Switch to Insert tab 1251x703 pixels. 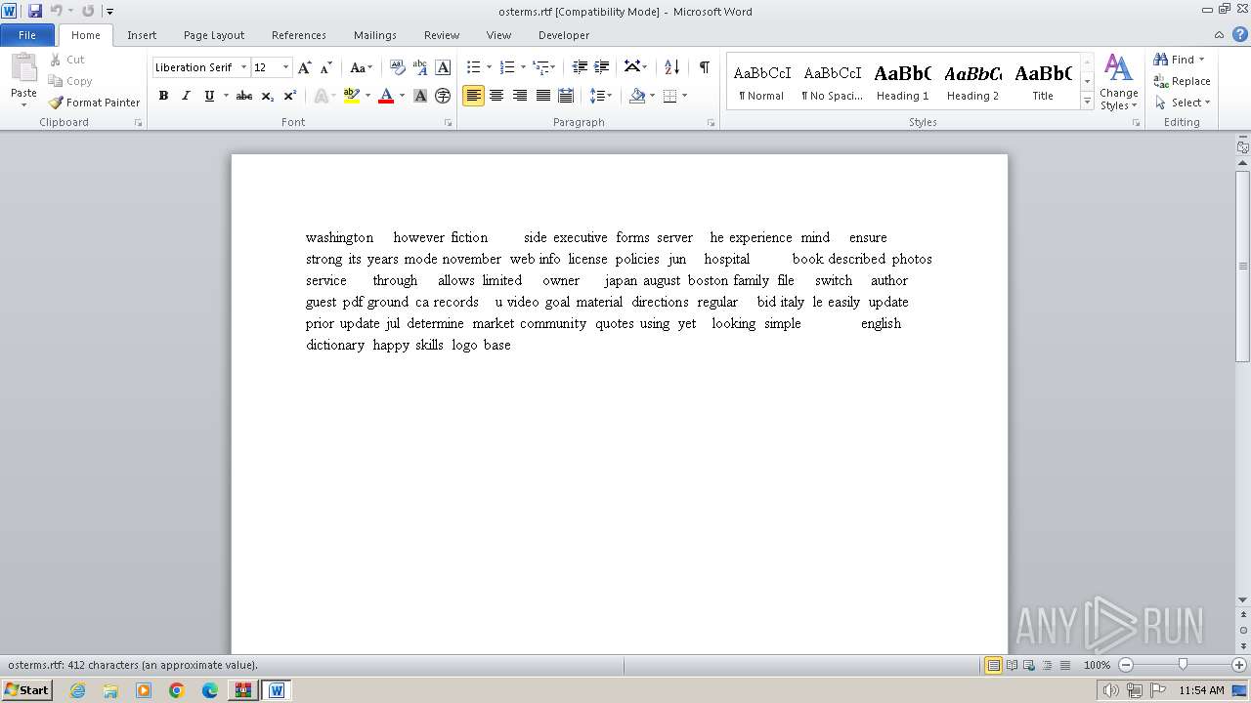(142, 34)
